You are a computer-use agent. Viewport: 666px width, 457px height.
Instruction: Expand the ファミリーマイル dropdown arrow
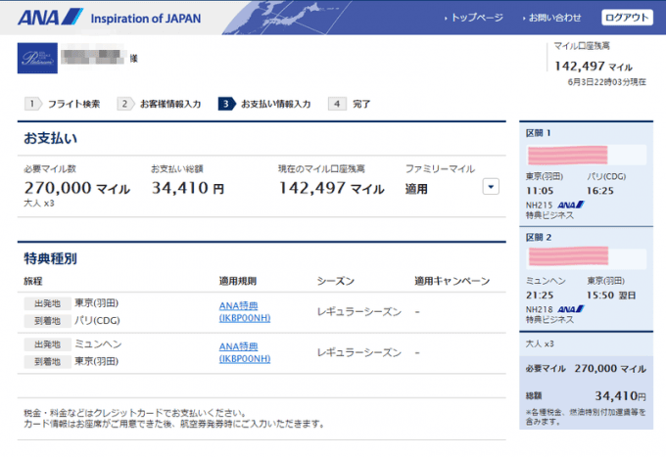pos(491,187)
